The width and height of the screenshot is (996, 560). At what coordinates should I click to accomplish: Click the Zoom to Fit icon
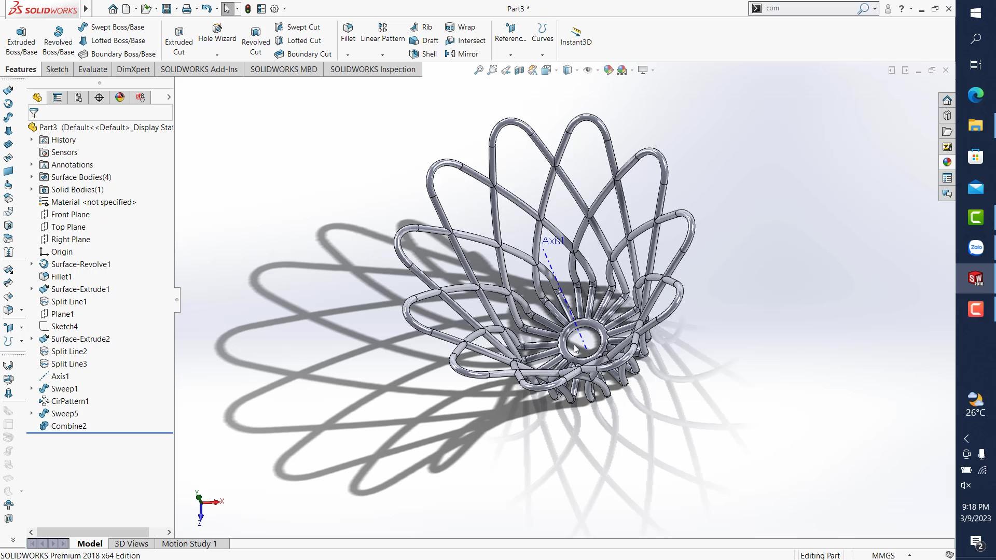pyautogui.click(x=478, y=70)
